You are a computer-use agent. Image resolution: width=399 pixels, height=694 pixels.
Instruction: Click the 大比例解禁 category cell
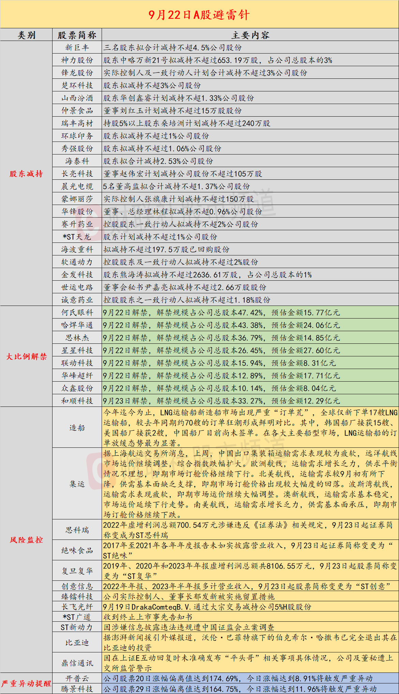click(x=26, y=356)
